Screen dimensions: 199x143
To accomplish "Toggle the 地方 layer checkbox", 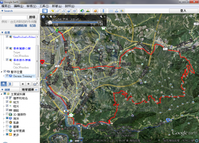I will (x=7, y=102).
